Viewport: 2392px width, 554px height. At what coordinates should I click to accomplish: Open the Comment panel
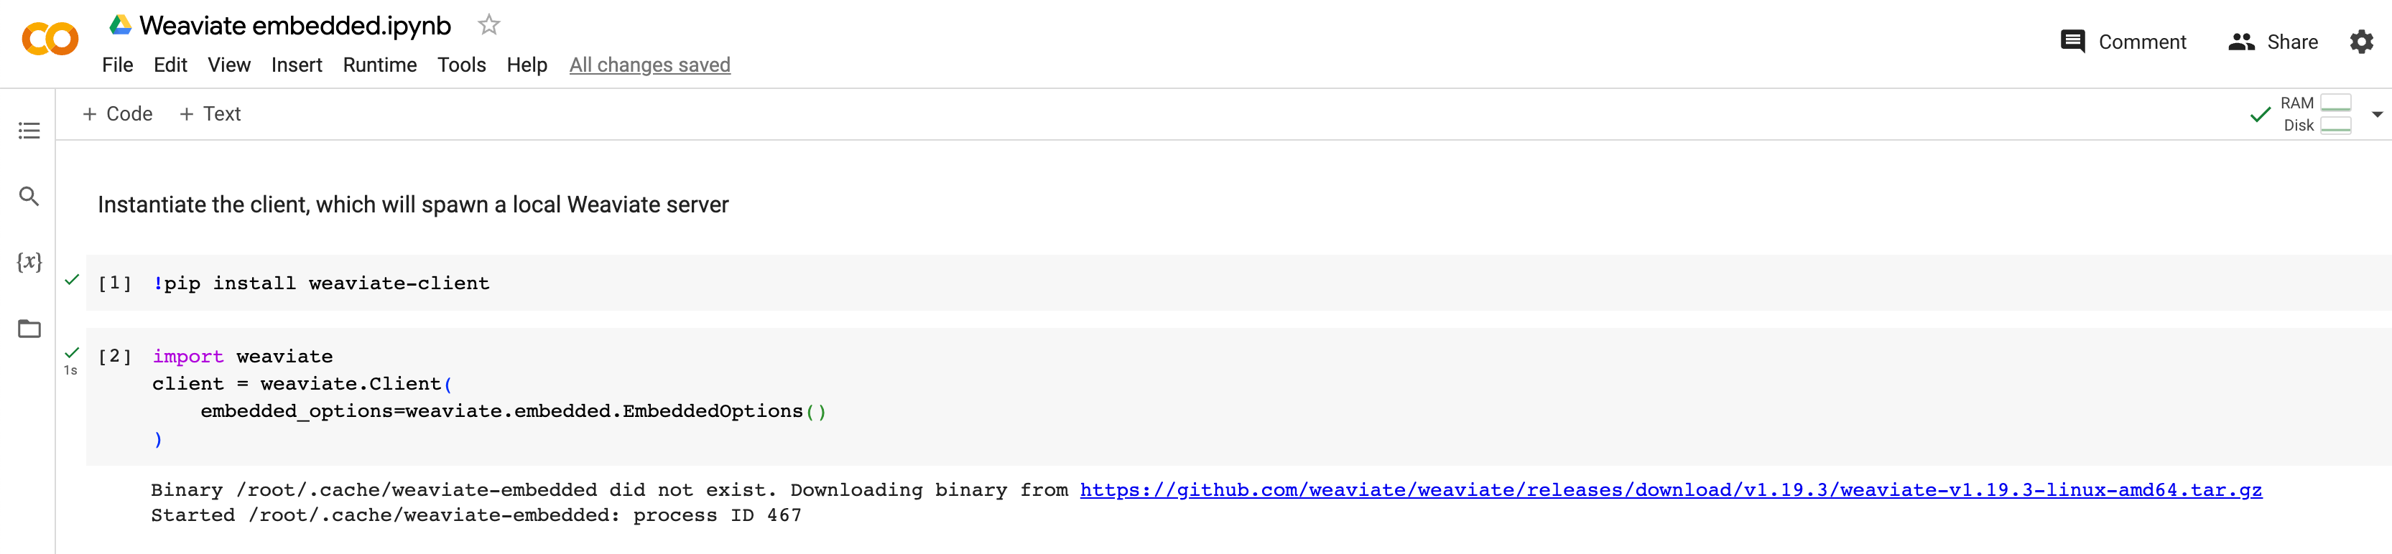(x=2123, y=42)
